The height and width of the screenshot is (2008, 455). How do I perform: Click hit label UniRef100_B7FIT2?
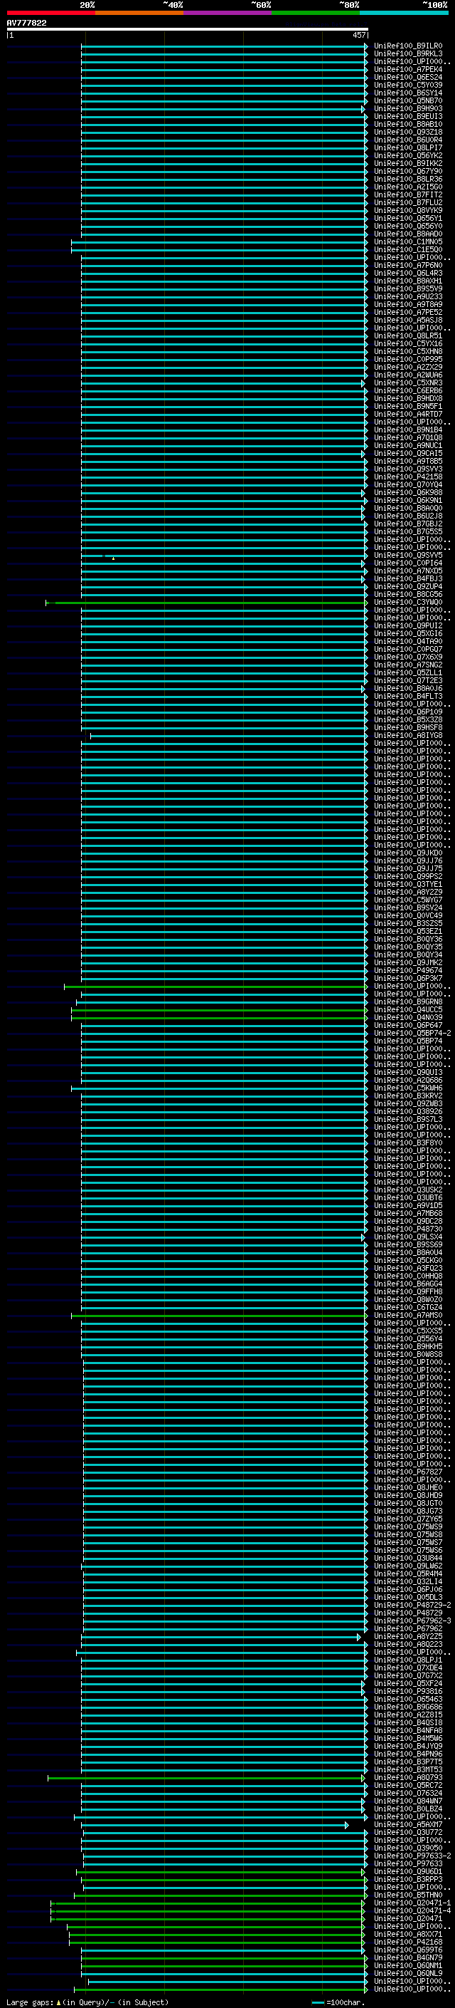407,195
